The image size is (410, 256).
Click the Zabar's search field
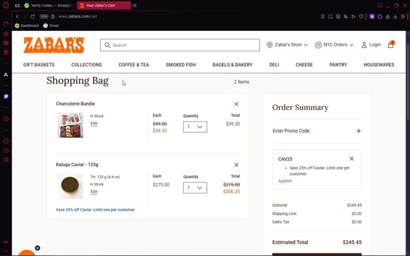point(180,45)
